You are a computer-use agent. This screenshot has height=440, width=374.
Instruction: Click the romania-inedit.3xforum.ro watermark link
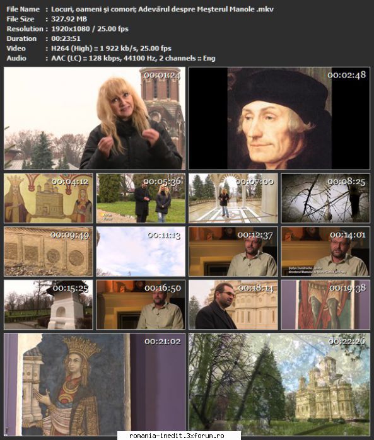(x=177, y=436)
